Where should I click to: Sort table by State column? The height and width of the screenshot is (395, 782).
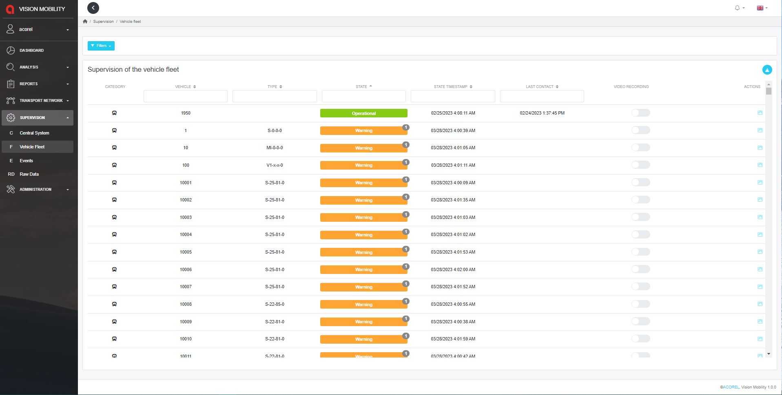(x=364, y=87)
